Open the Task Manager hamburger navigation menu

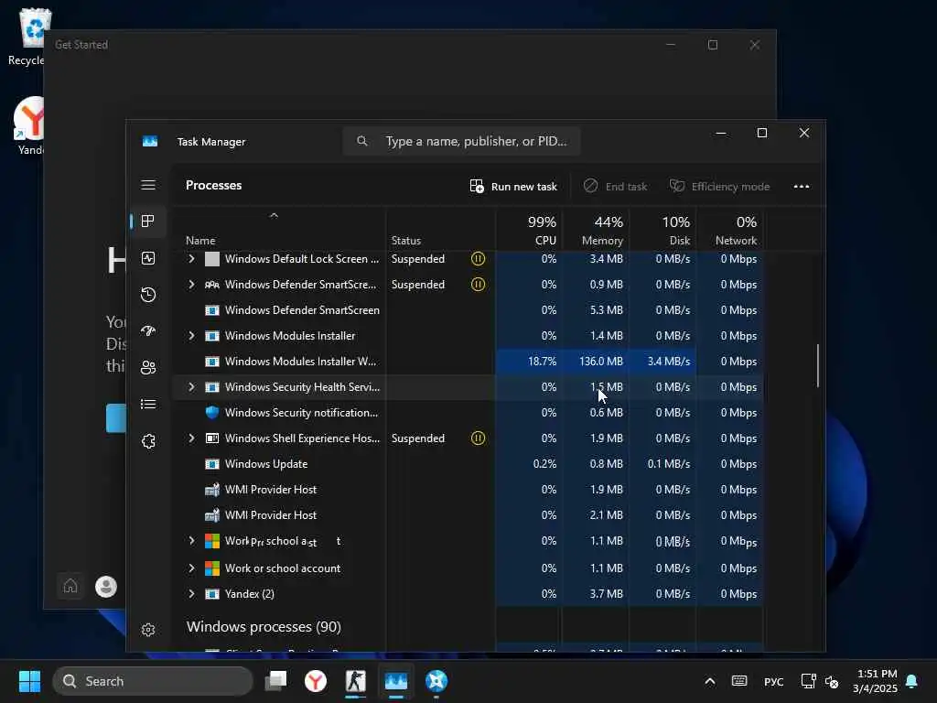(148, 185)
